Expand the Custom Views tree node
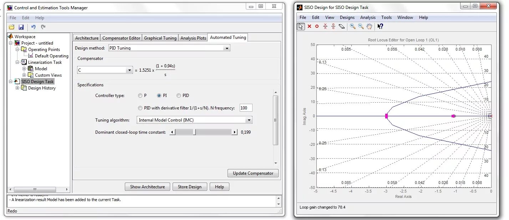Image resolution: width=509 pixels, height=220 pixels. point(24,75)
